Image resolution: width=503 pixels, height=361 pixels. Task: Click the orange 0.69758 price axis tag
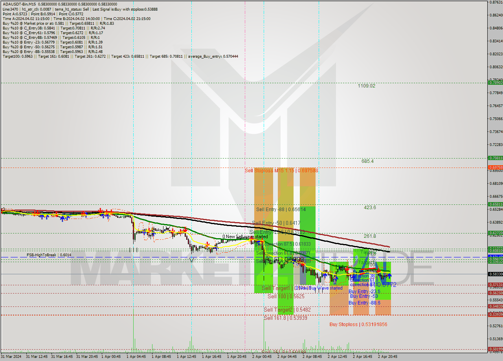tap(495, 167)
